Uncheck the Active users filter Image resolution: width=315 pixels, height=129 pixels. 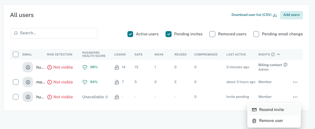(x=130, y=34)
